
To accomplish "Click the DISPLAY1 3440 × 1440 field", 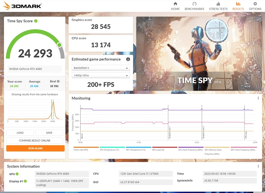I will 62,183.
